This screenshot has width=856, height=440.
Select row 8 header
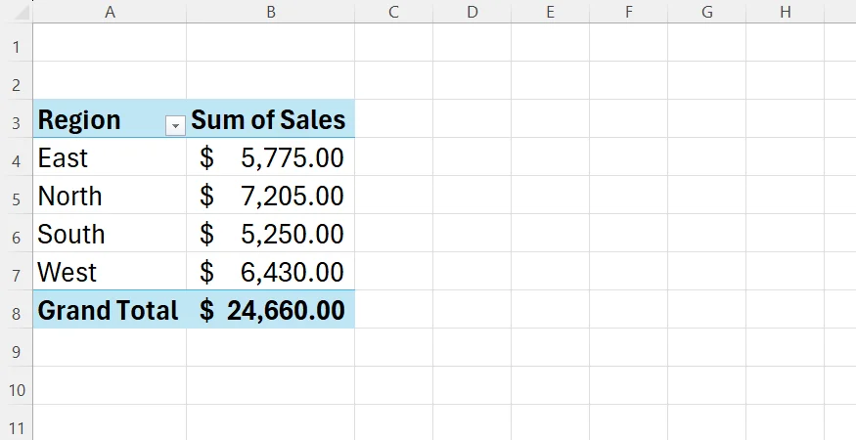[x=17, y=310]
